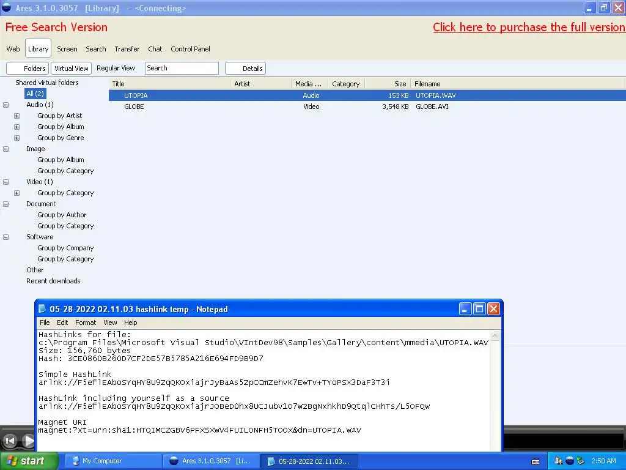Open Notepad Format menu
The image size is (626, 470).
[x=86, y=323]
